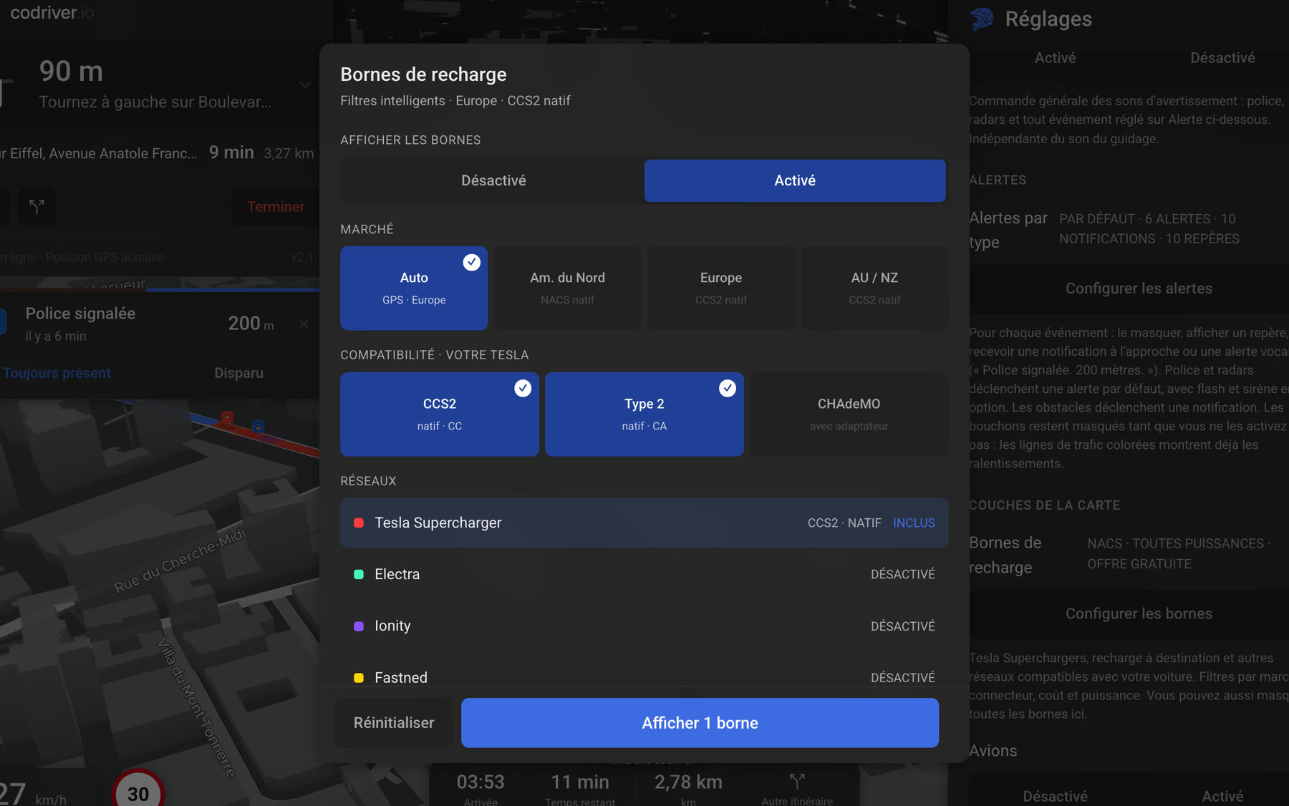This screenshot has height=806, width=1289.
Task: Expand the turn instruction chevron
Action: (305, 85)
